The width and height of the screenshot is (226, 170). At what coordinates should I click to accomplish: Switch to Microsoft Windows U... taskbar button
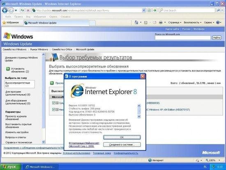click(x=41, y=167)
